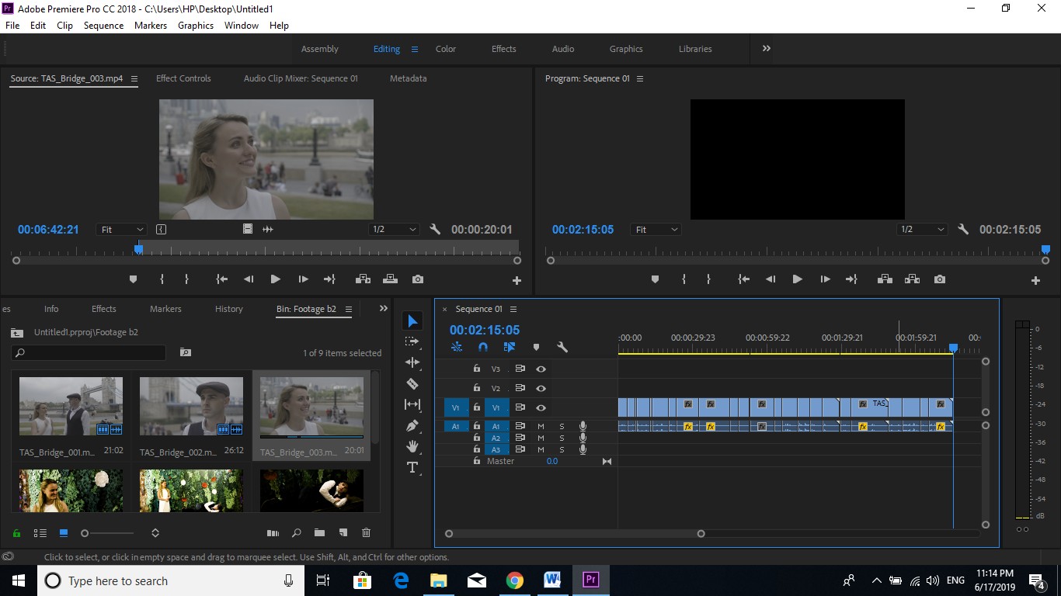Enable Linked Selection in timeline
This screenshot has height=596, width=1061.
click(510, 348)
